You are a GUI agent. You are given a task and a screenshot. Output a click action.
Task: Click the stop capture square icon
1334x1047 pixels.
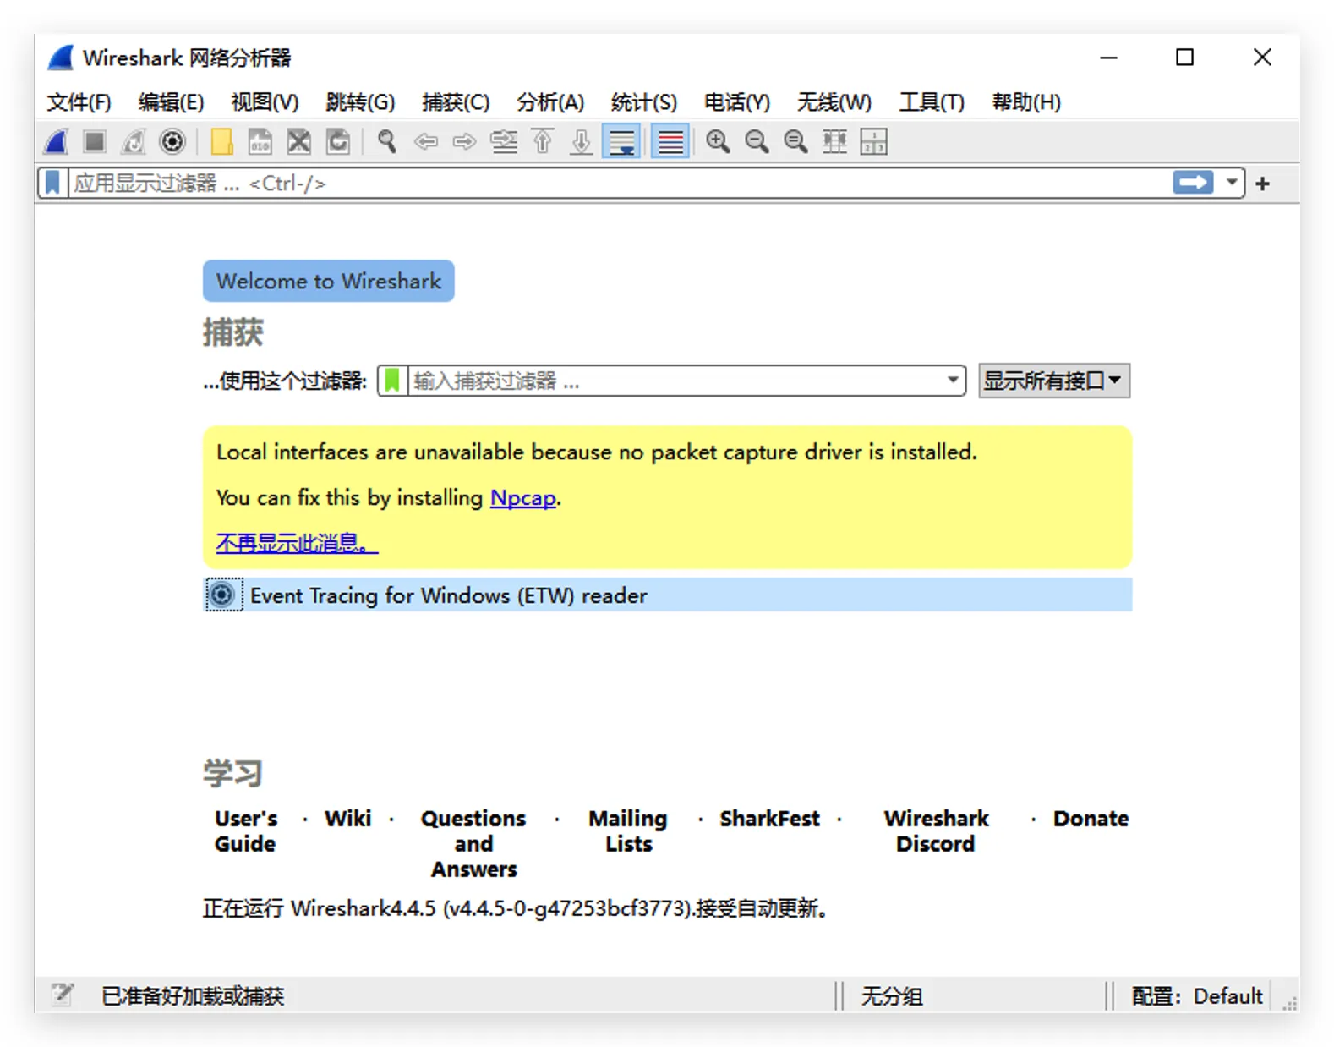pyautogui.click(x=95, y=141)
